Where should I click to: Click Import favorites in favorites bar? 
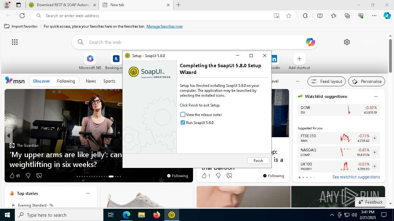pyautogui.click(x=21, y=26)
